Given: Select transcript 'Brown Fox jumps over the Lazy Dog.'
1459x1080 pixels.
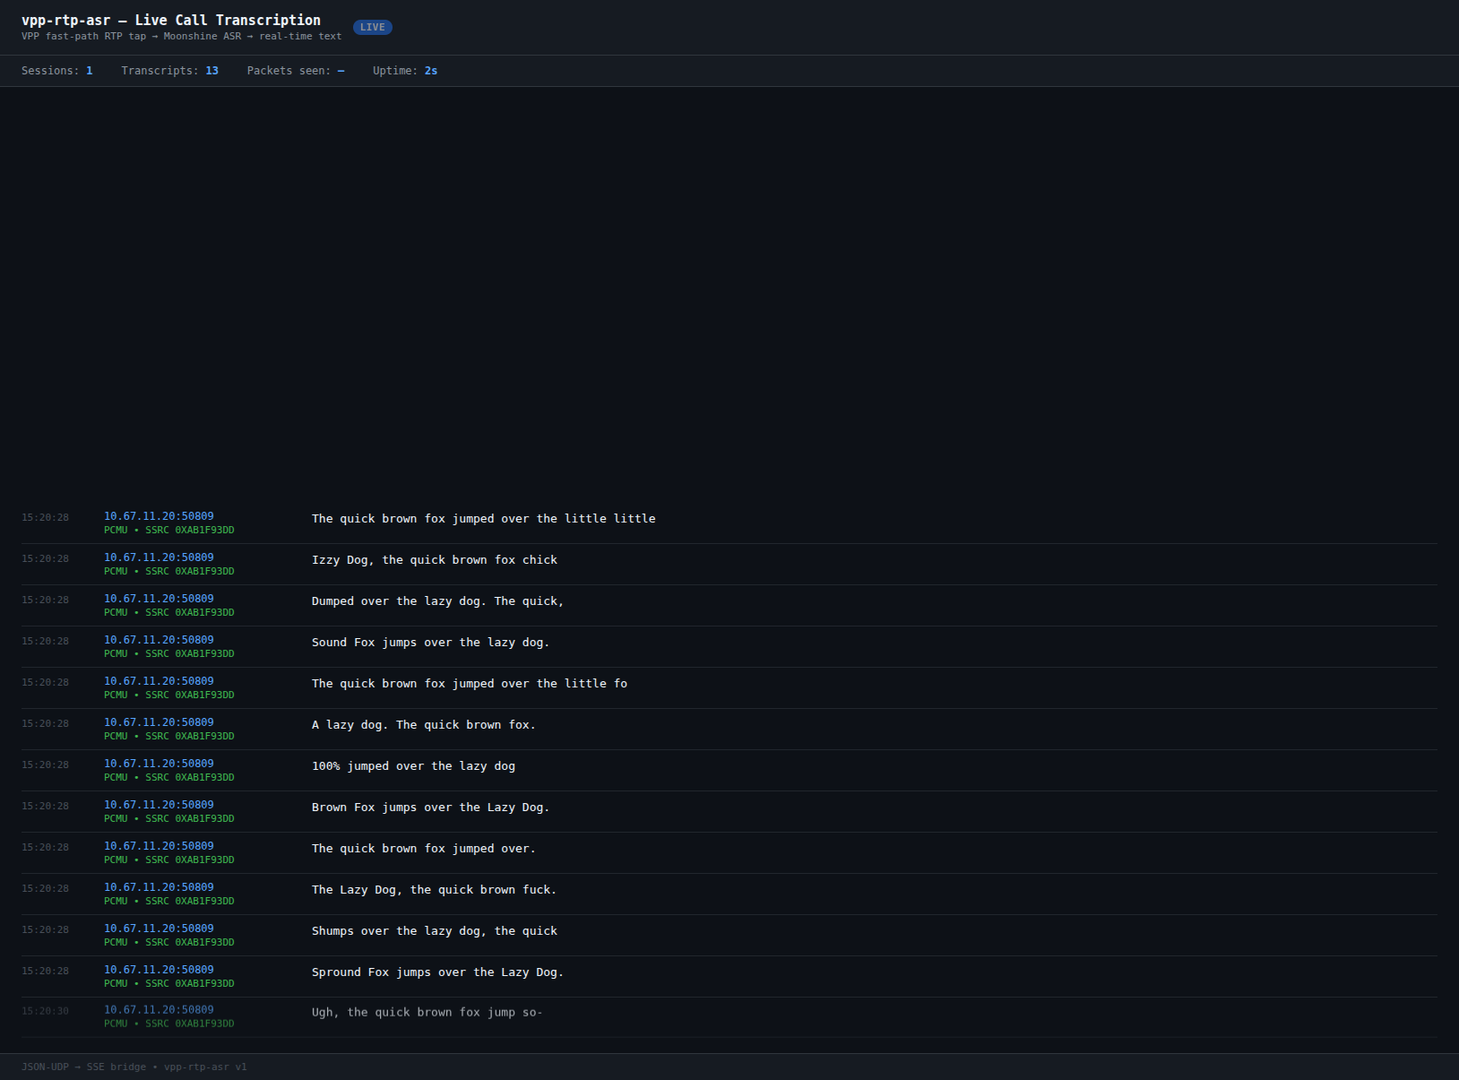Looking at the screenshot, I should [431, 808].
